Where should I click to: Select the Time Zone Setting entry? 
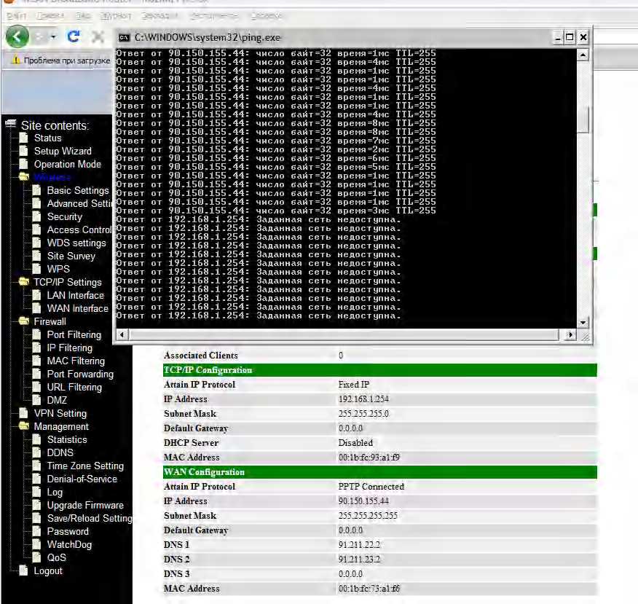85,466
